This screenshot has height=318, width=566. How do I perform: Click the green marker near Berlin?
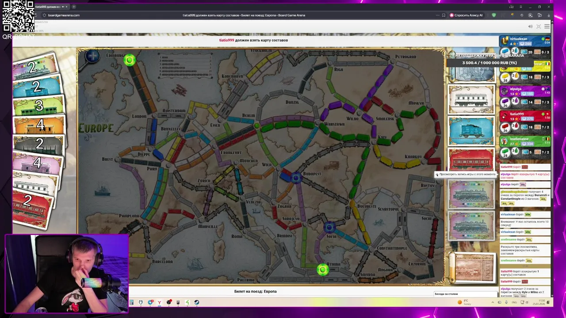coord(256,126)
